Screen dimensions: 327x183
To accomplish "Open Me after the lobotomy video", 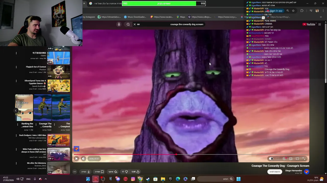I will [x=59, y=168].
